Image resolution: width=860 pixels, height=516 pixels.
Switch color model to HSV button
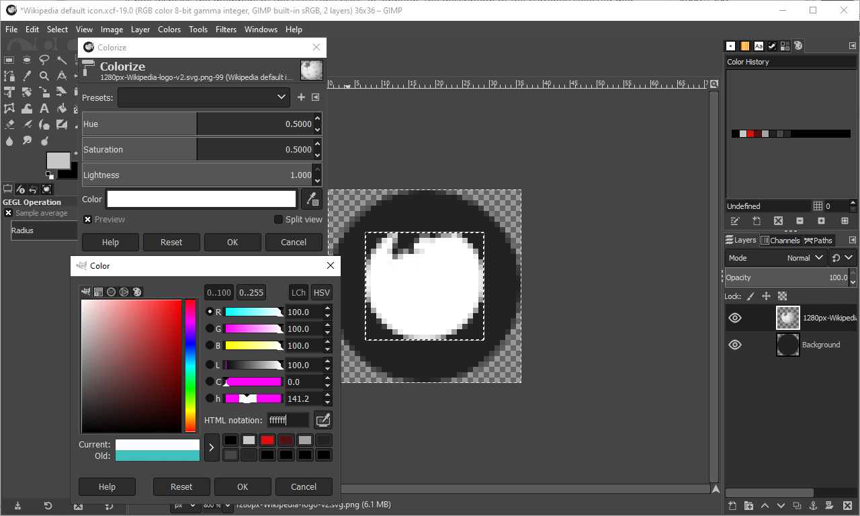[322, 292]
